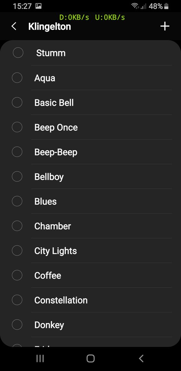Open the battery indicator in status bar
181x371 pixels.
(x=166, y=7)
